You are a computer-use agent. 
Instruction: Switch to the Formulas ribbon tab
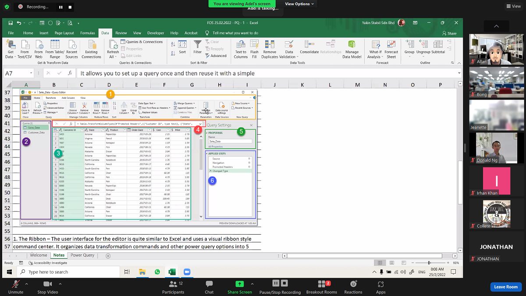point(88,33)
